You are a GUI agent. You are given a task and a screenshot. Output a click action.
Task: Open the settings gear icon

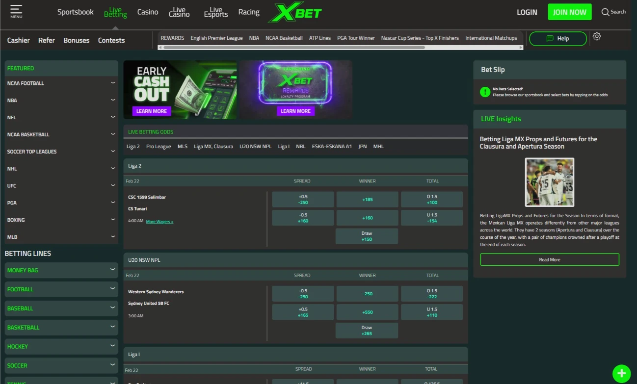click(597, 37)
